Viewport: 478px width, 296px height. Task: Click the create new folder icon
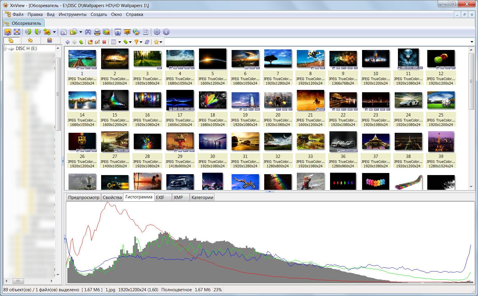[90, 42]
